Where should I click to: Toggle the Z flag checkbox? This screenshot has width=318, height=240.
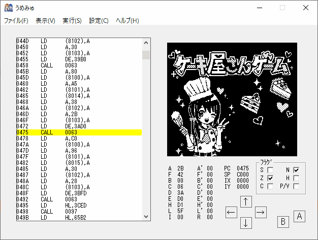(270, 178)
